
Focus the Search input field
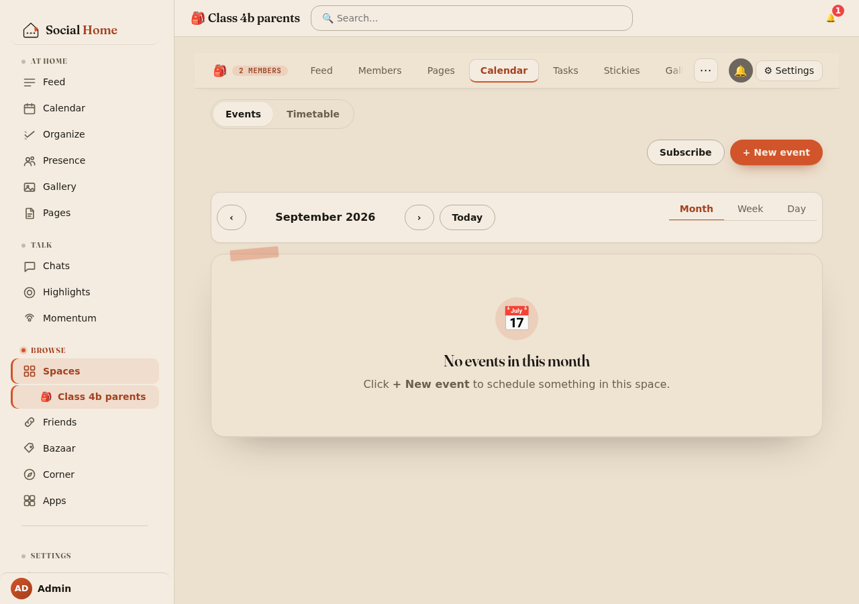(472, 18)
